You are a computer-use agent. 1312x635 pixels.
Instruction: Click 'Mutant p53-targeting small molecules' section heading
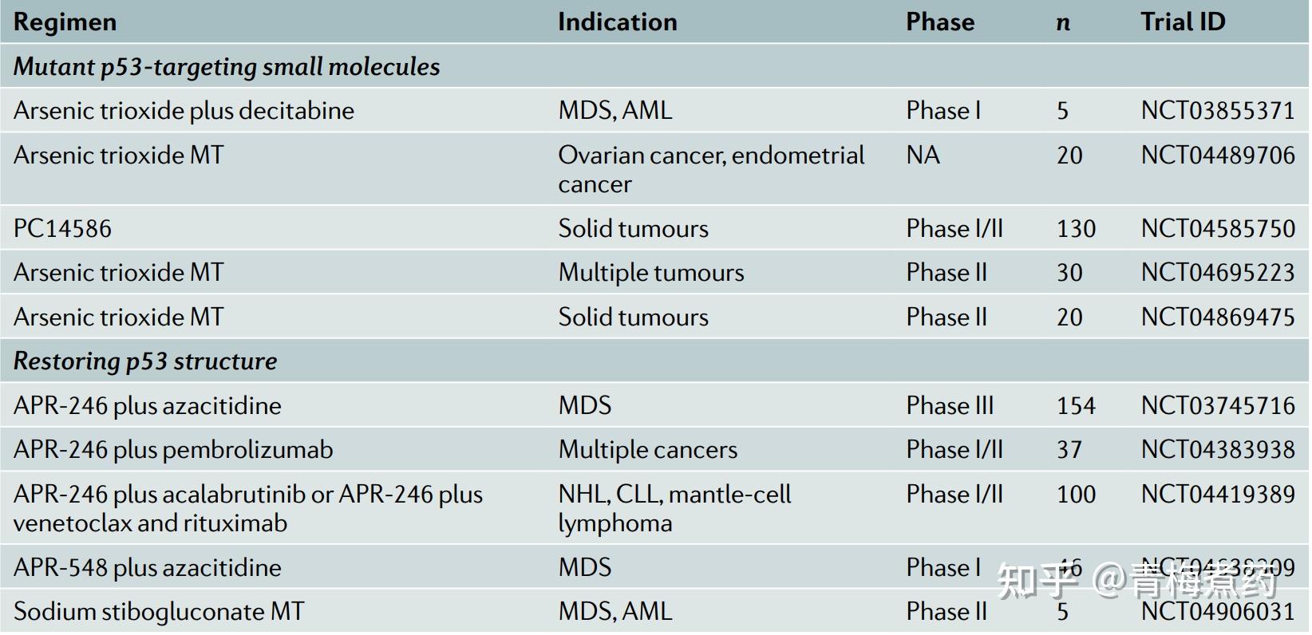(227, 67)
